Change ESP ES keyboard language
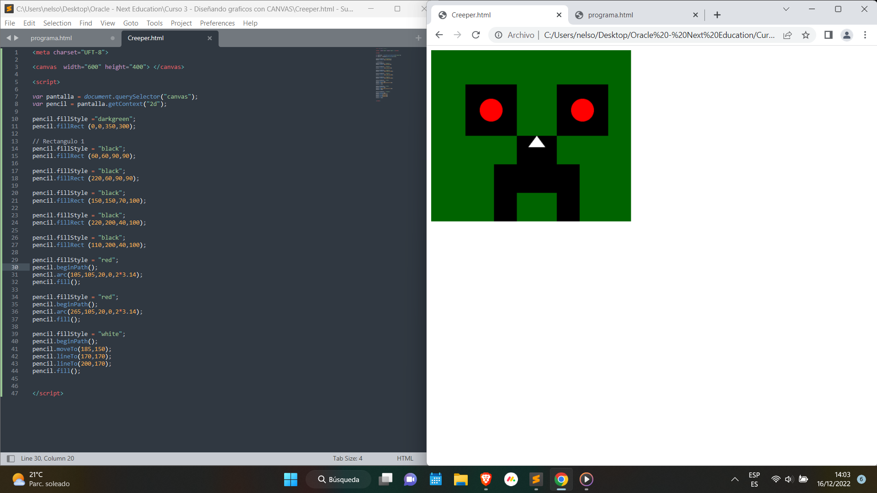 [754, 479]
